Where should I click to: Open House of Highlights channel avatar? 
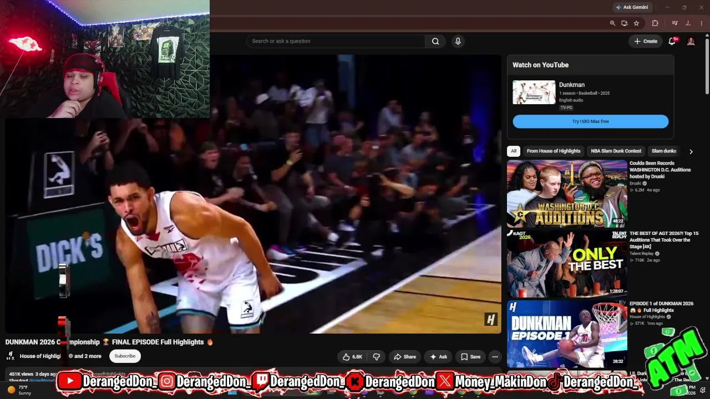pyautogui.click(x=10, y=356)
